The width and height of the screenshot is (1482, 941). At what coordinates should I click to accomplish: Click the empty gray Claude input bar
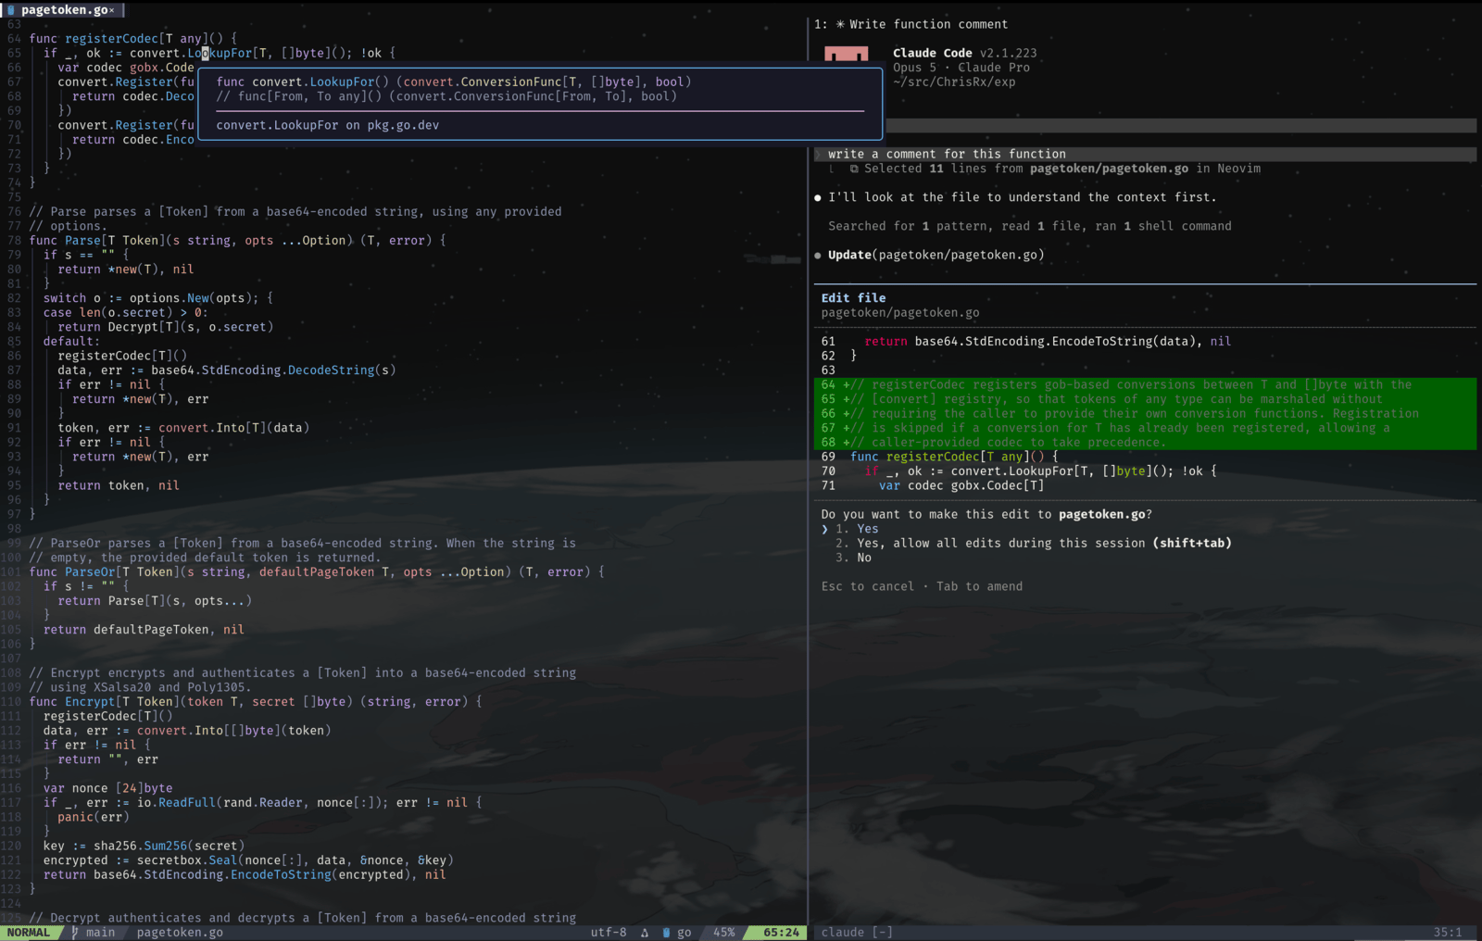1181,125
